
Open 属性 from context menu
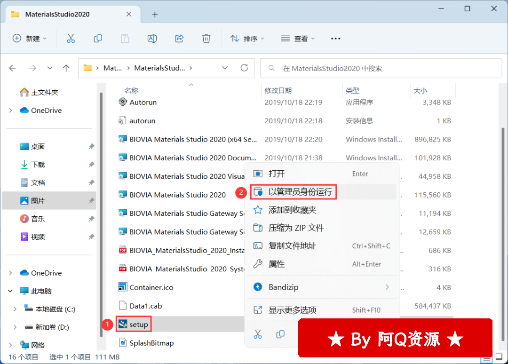tap(323, 264)
